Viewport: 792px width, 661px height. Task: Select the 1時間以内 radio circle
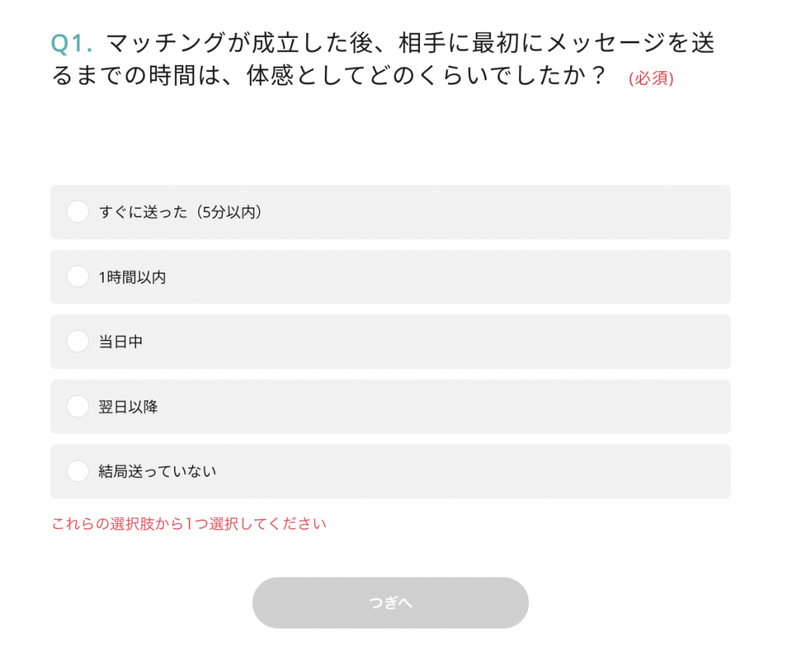77,276
